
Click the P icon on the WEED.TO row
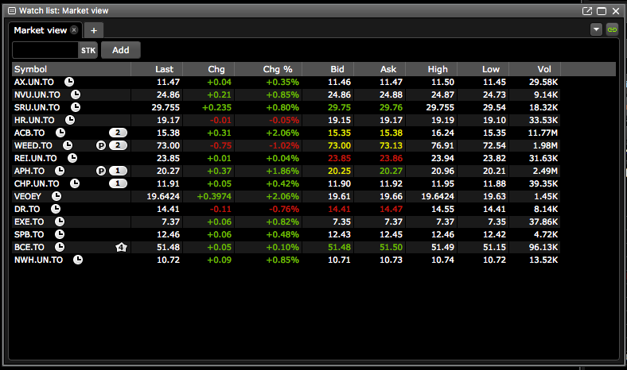101,145
